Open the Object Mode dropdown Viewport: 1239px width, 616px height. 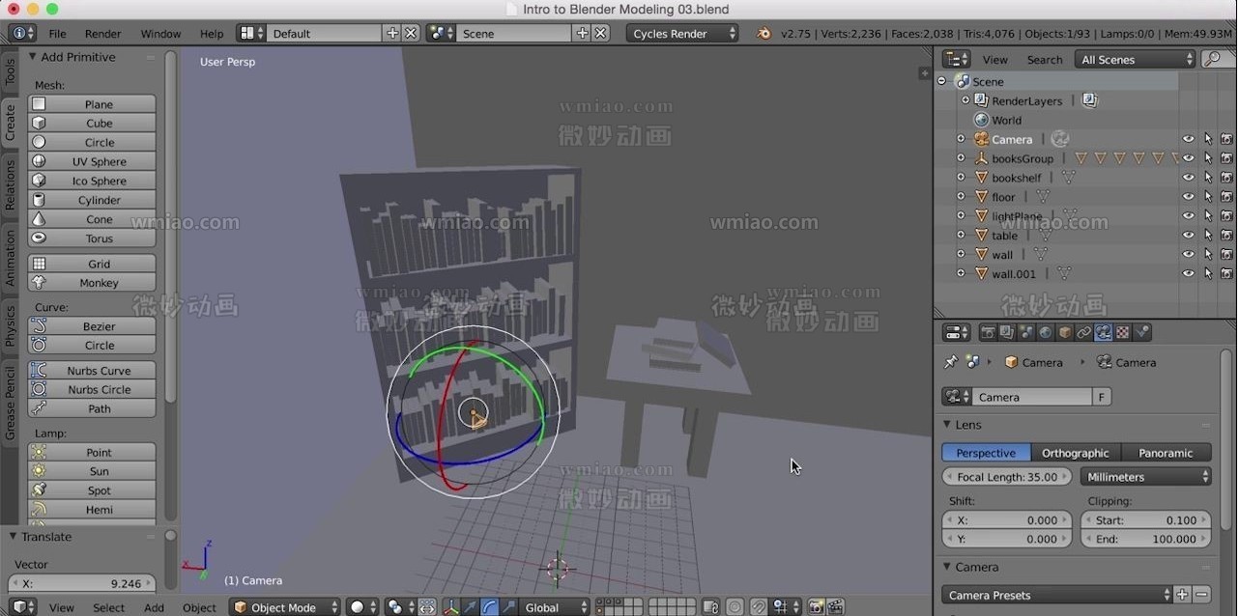tap(285, 606)
